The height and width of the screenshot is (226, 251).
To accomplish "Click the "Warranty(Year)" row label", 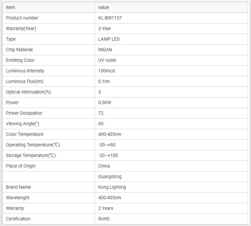I will coord(21,28).
